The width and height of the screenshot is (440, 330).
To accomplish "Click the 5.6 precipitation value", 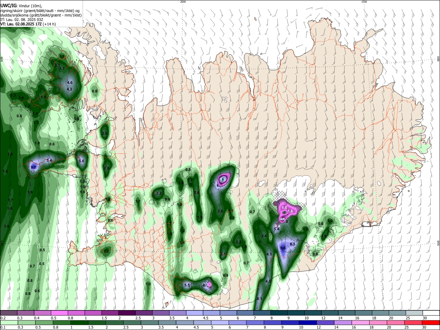I will pos(81,161).
